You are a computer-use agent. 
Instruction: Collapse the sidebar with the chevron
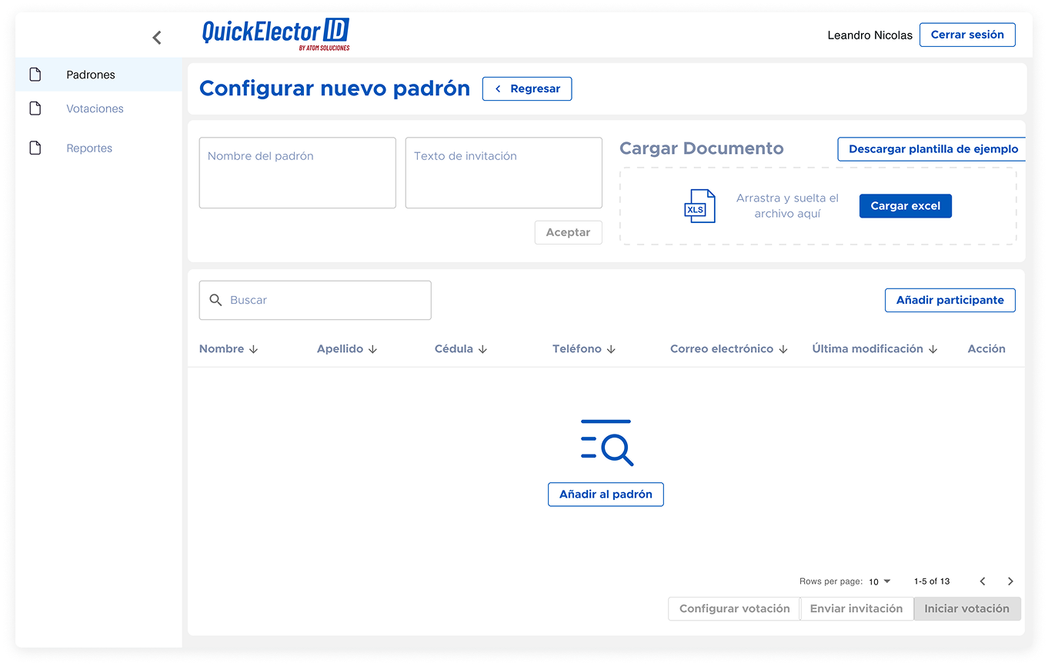coord(157,37)
